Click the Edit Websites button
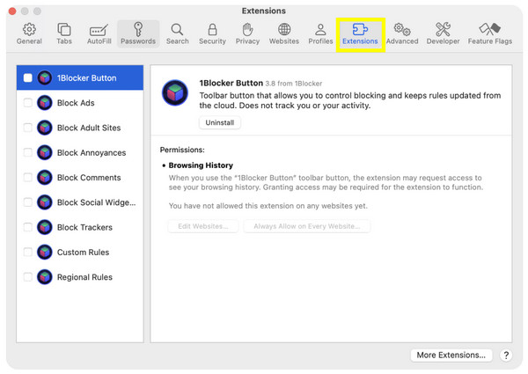528x374 pixels. pos(203,226)
